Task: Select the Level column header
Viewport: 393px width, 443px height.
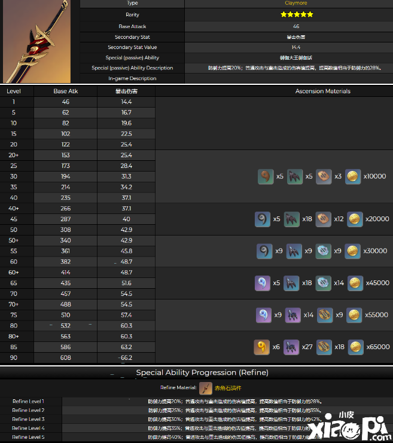Action: point(14,91)
